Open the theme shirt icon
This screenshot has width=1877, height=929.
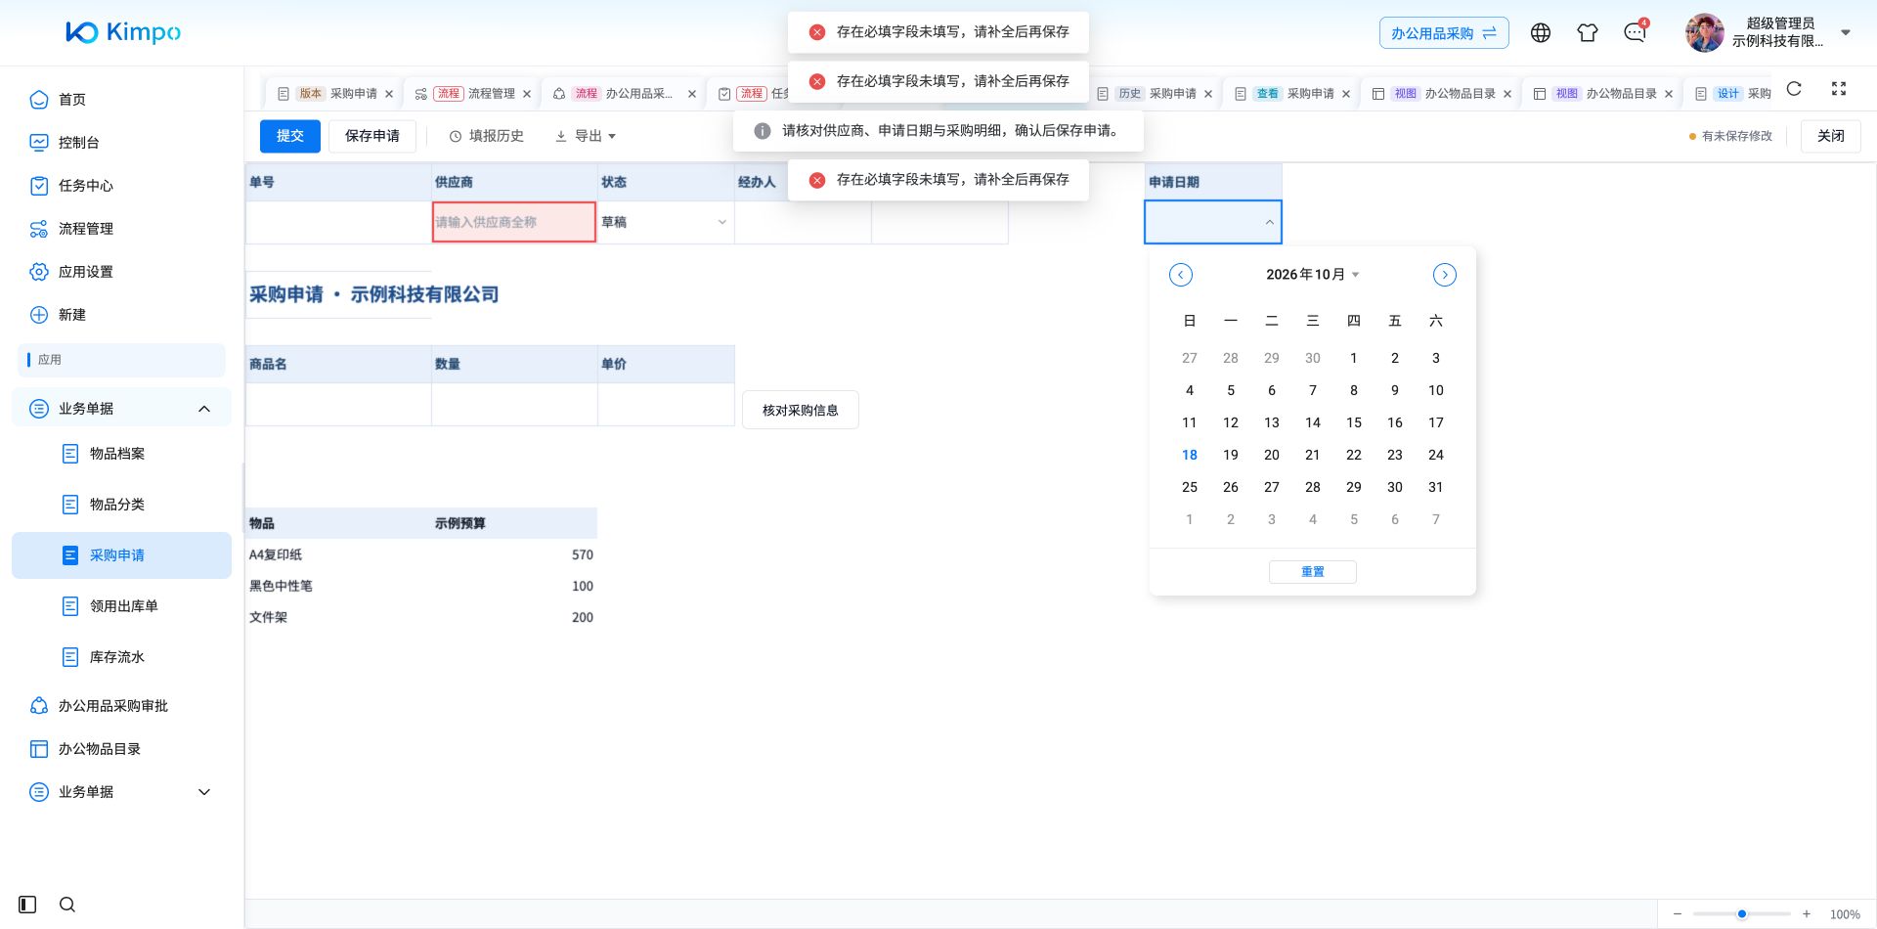(x=1588, y=33)
